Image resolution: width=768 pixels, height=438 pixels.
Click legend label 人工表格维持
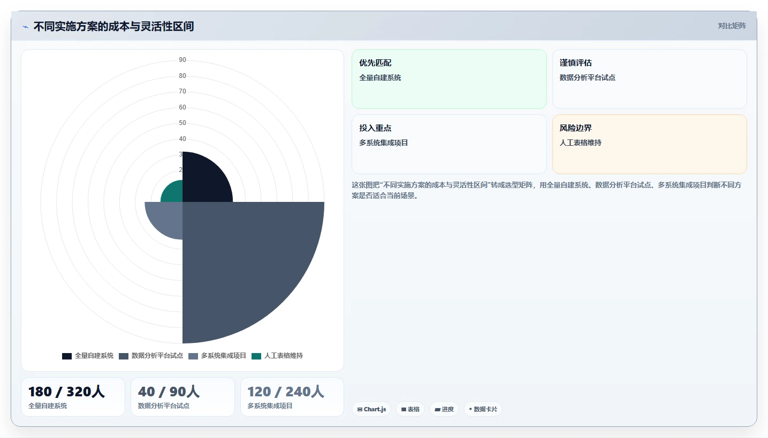[284, 356]
